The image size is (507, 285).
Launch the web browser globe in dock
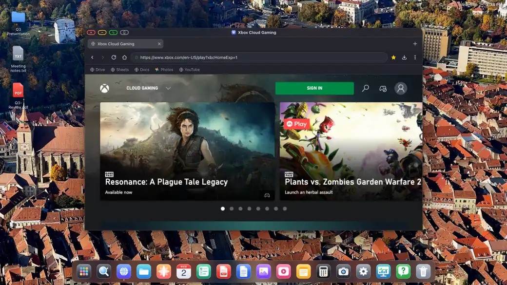[x=124, y=271]
